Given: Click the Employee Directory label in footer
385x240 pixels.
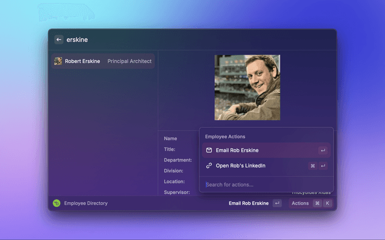Looking at the screenshot, I should (x=86, y=203).
